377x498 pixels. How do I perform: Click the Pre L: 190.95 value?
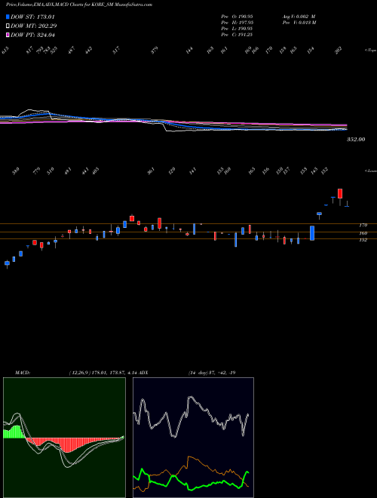tap(237, 29)
